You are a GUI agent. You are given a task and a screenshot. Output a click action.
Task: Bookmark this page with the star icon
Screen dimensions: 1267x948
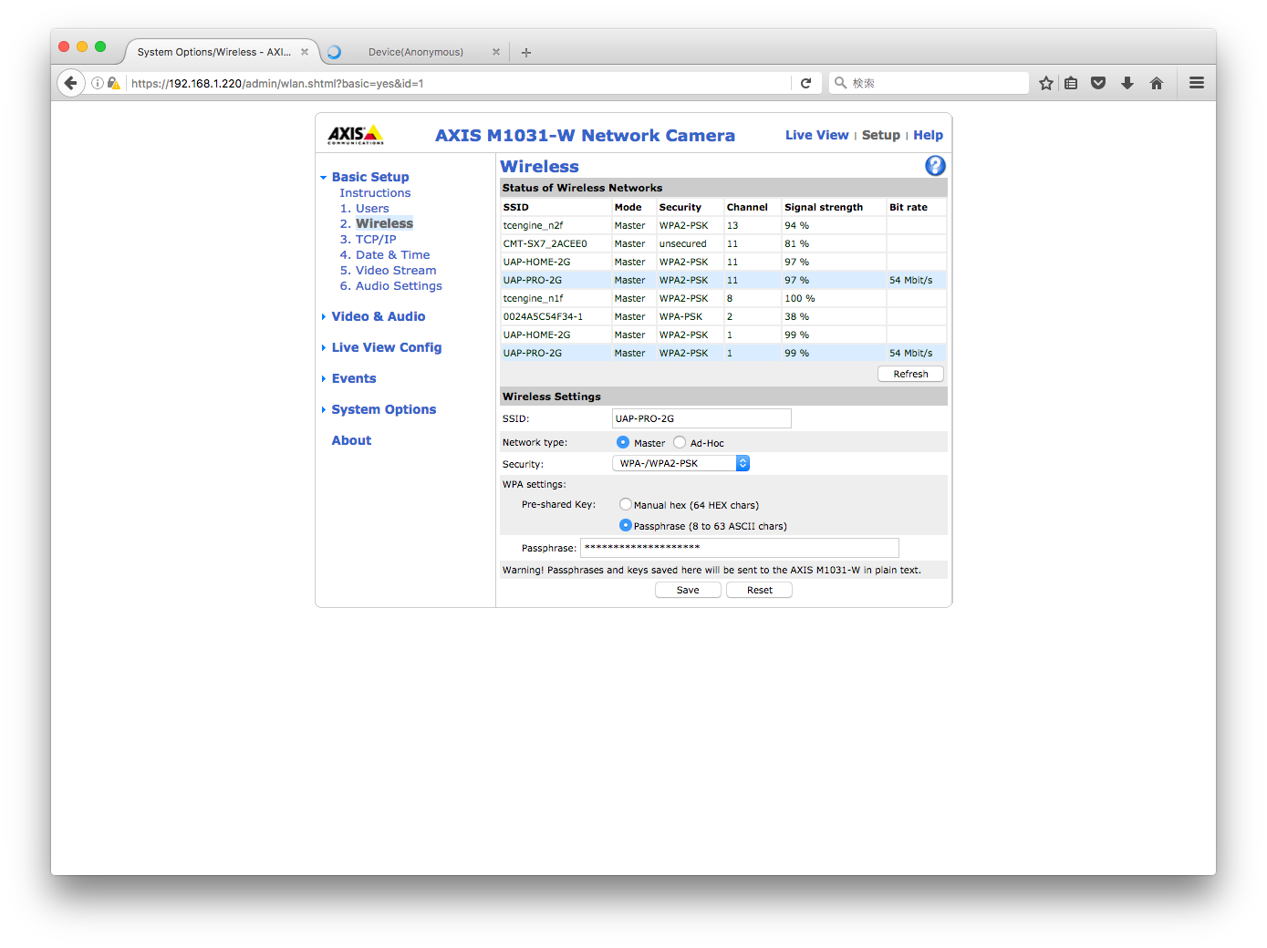(1046, 83)
